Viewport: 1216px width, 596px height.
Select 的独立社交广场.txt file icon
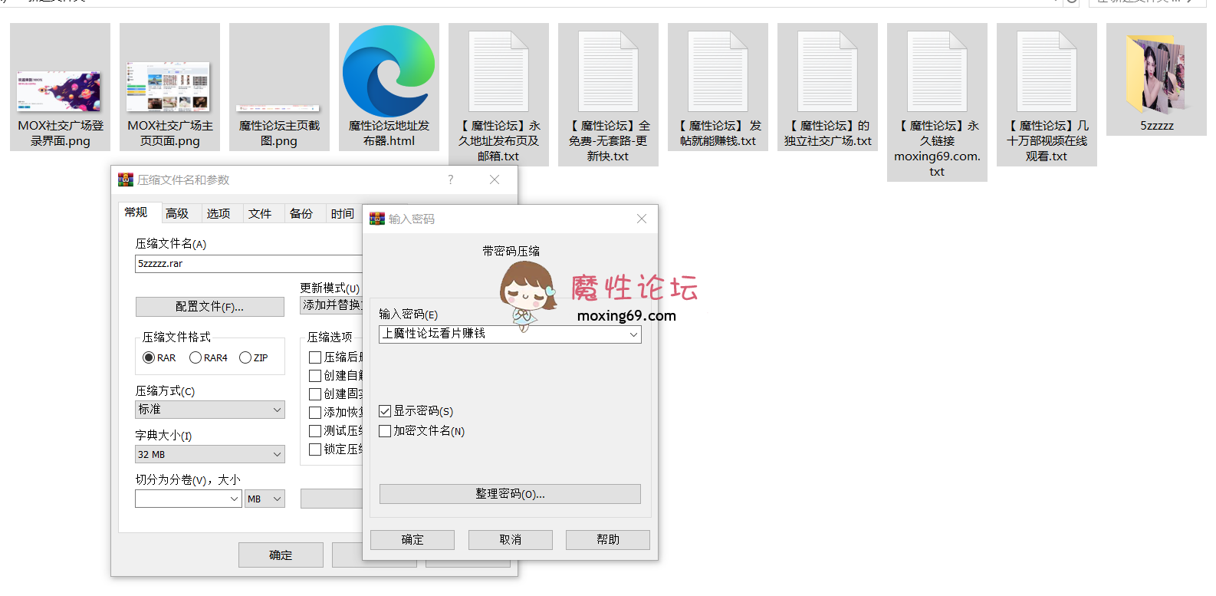(x=827, y=72)
